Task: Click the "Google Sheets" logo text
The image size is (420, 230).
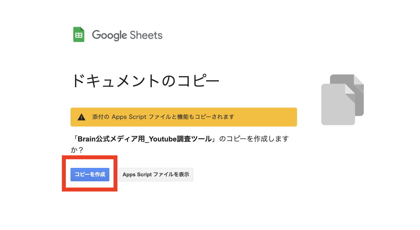Action: 127,35
